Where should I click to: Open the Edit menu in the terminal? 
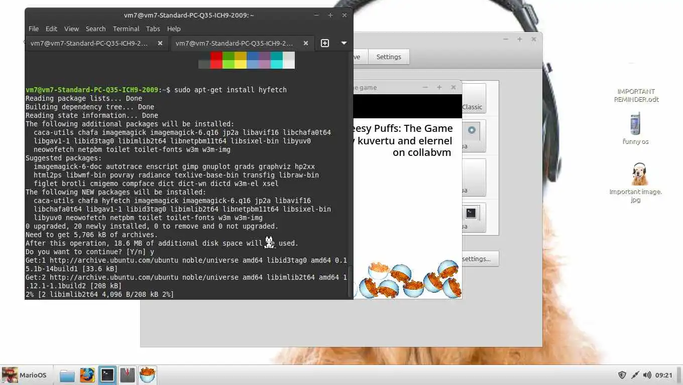click(51, 29)
